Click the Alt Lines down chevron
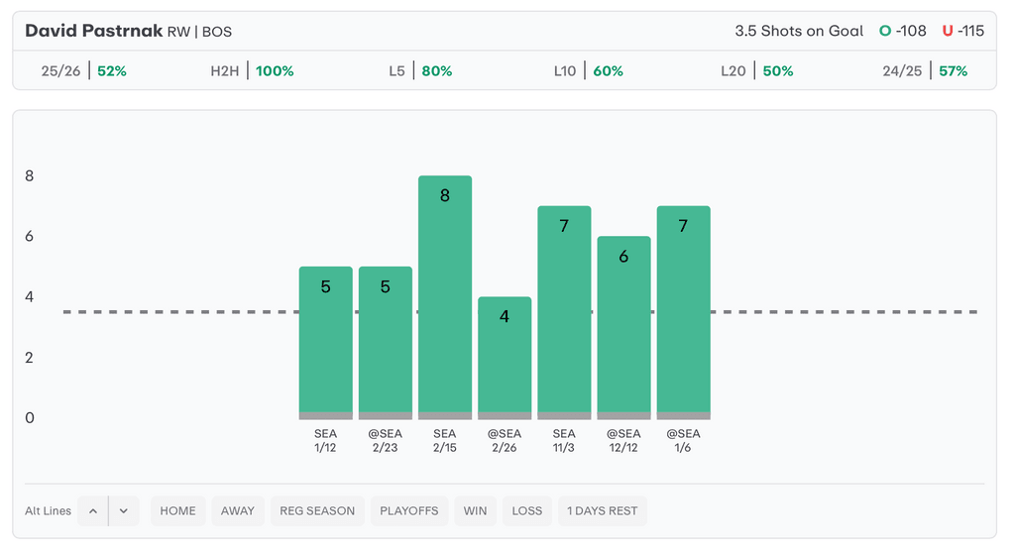Image resolution: width=1015 pixels, height=552 pixels. (x=124, y=511)
